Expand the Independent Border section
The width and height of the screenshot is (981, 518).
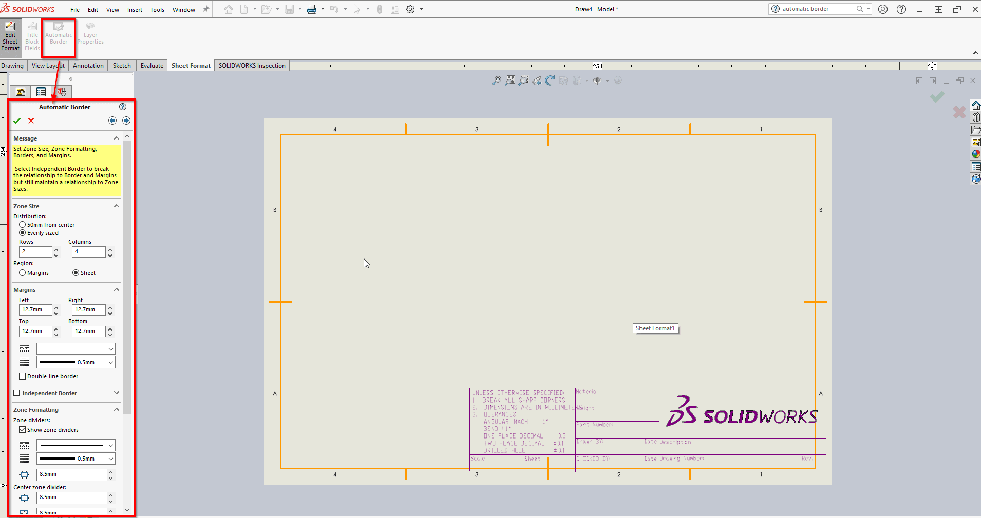coord(117,393)
